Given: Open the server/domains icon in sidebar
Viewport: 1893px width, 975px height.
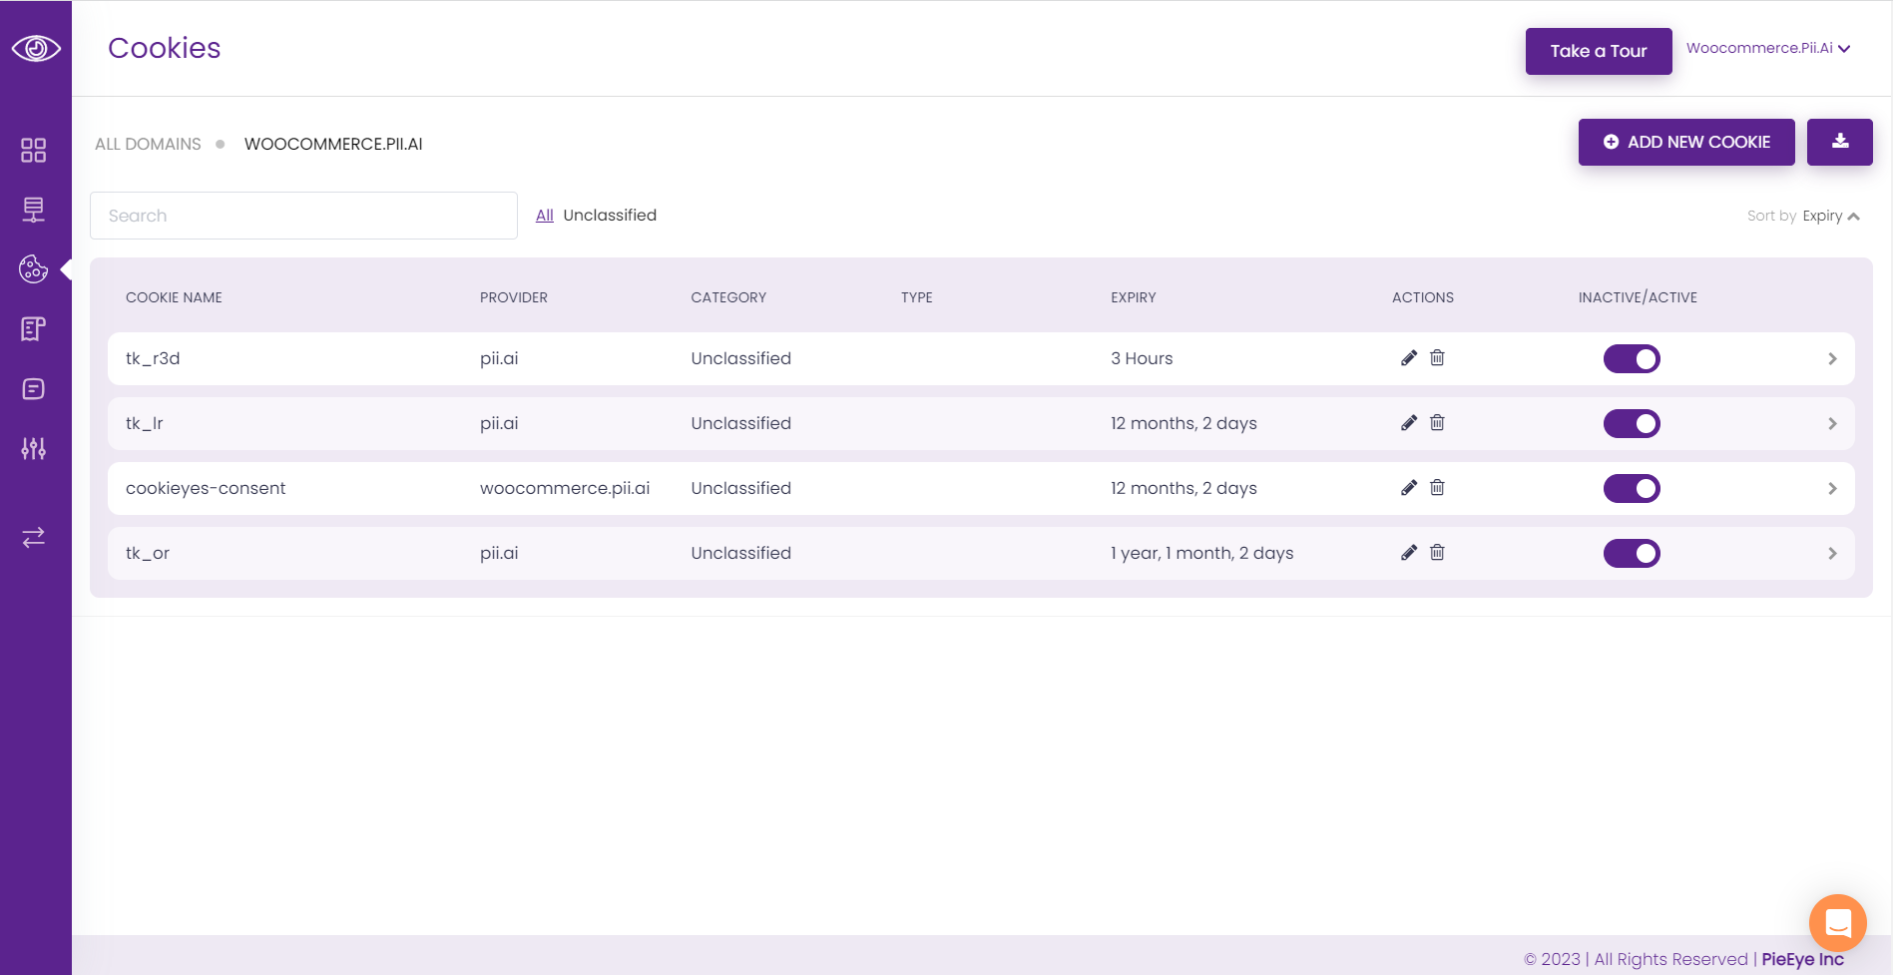Looking at the screenshot, I should pos(34,210).
